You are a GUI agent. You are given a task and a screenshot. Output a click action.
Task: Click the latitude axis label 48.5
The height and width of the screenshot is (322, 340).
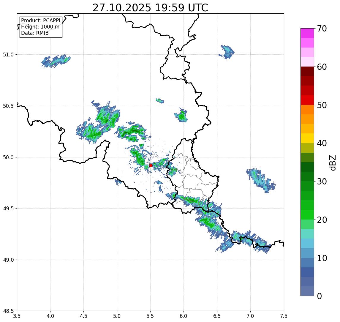(x=8, y=311)
